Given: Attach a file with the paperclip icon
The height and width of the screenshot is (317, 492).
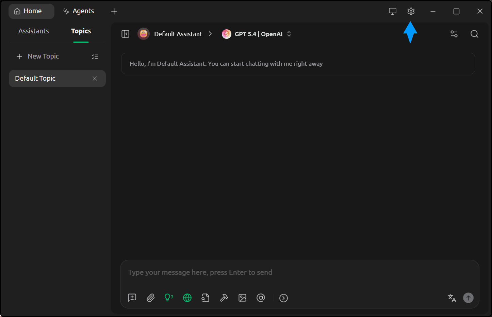Looking at the screenshot, I should pyautogui.click(x=150, y=298).
